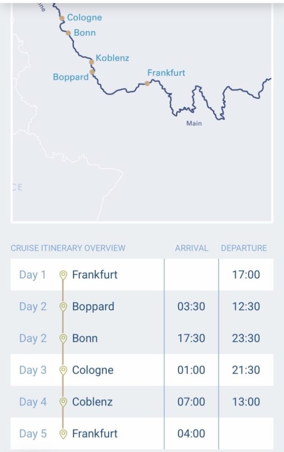Click the Bonn marker dot on map
The width and height of the screenshot is (284, 452).
click(68, 33)
